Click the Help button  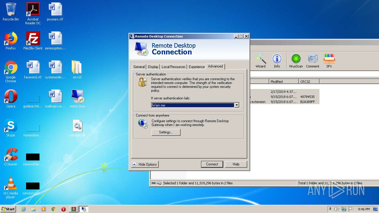(236, 164)
